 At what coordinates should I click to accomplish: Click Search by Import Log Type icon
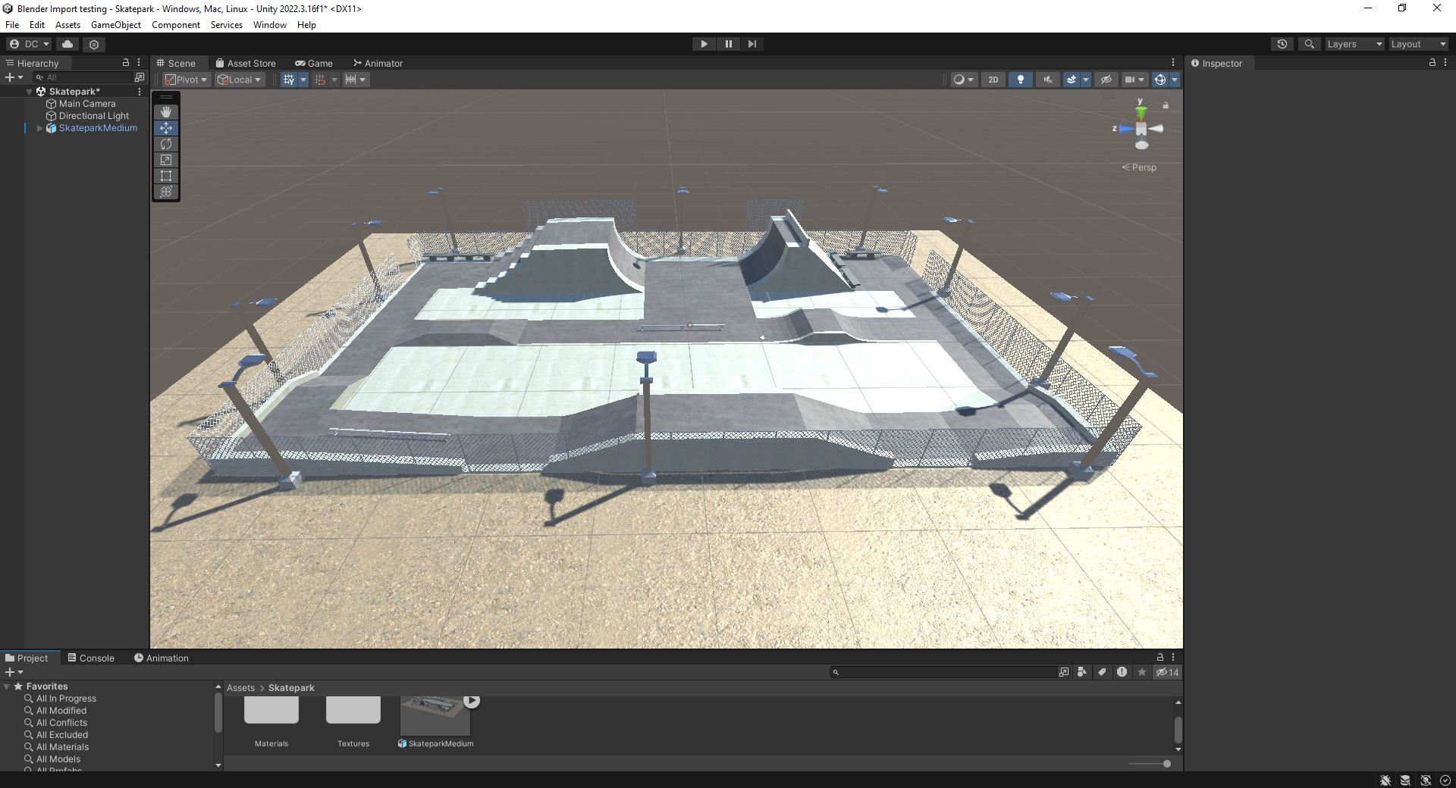click(x=1122, y=672)
